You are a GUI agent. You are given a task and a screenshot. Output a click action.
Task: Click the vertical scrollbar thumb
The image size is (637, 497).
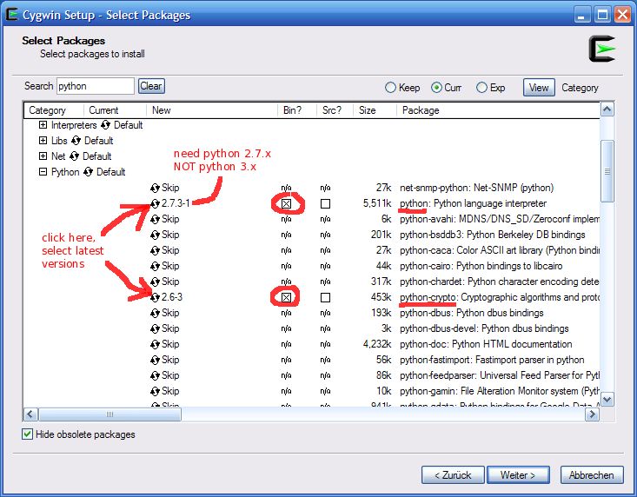point(607,171)
